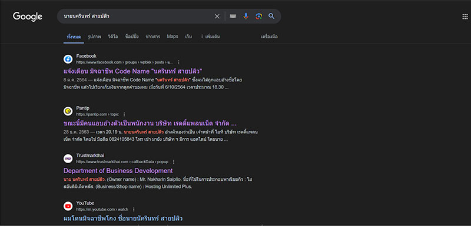Open the Google apps grid icon

click(x=465, y=17)
